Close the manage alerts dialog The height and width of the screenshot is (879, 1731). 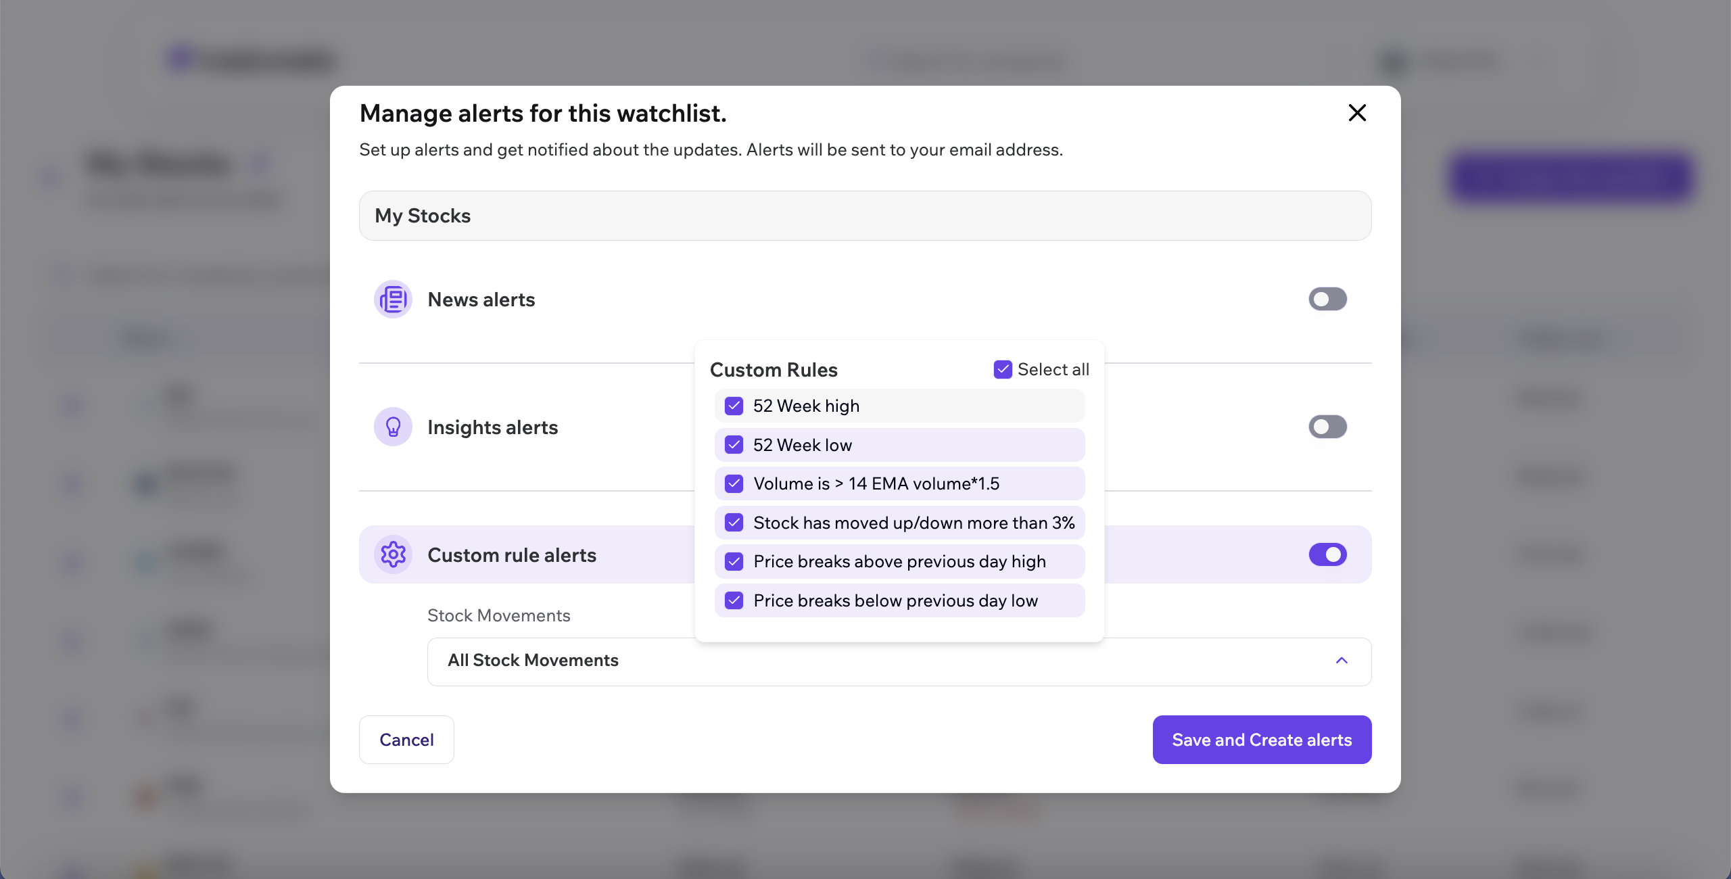click(x=1356, y=113)
